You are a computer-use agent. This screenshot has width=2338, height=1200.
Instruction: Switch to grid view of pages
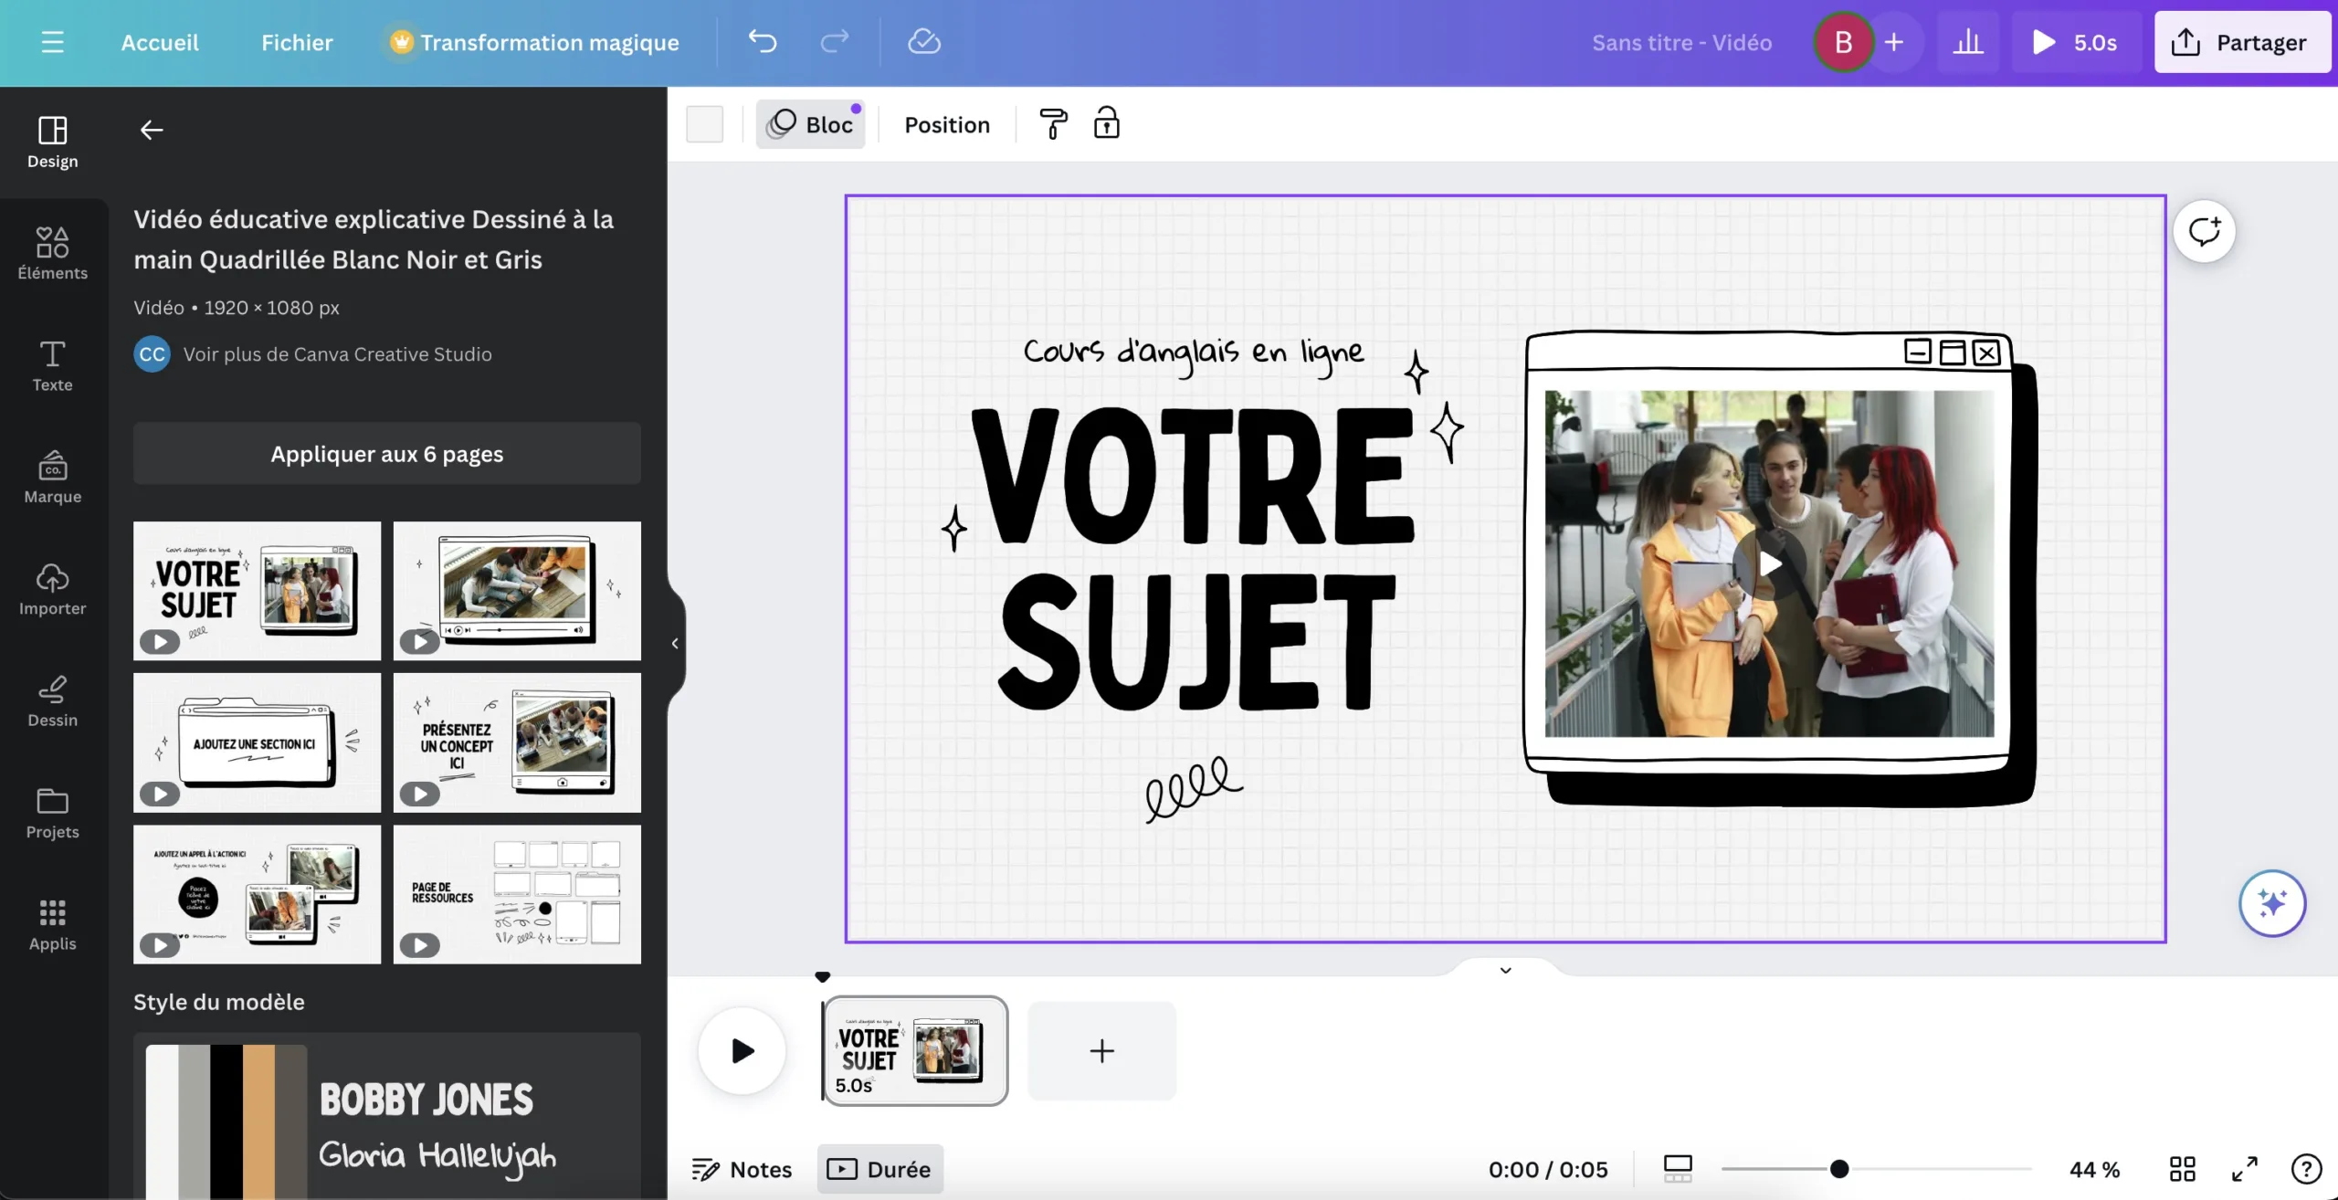coord(2182,1169)
